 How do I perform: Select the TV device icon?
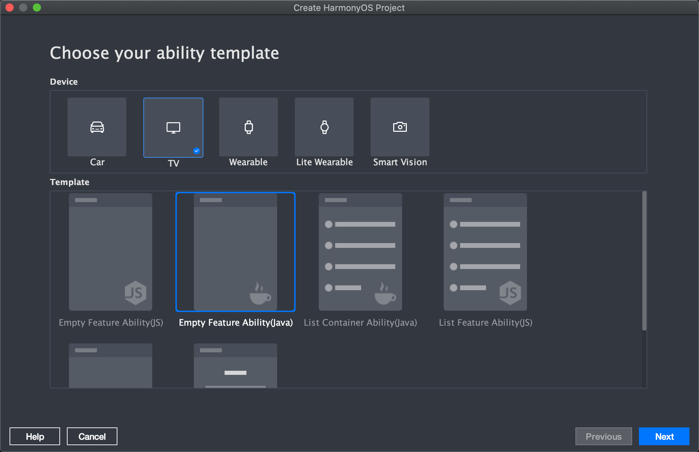click(173, 128)
